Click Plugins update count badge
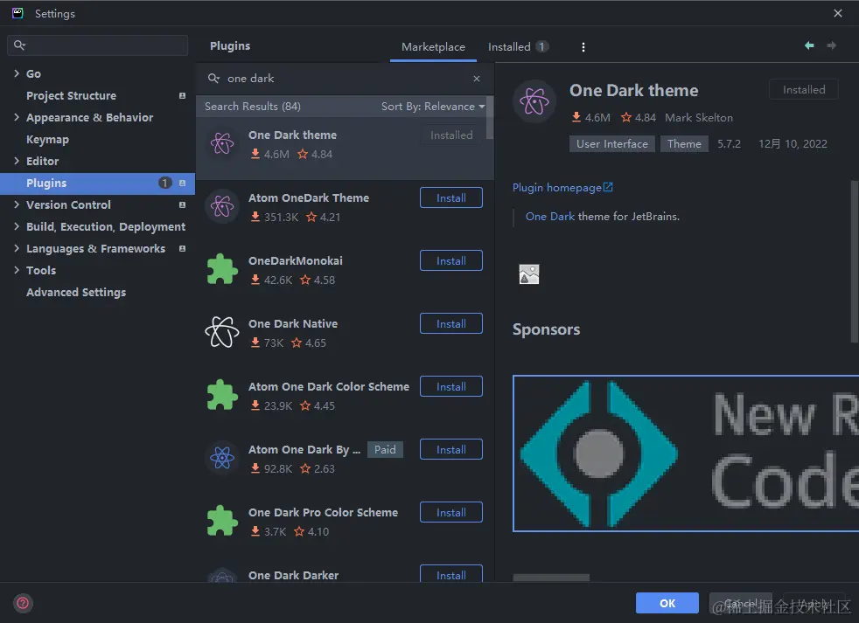Image resolution: width=859 pixels, height=623 pixels. 164,183
